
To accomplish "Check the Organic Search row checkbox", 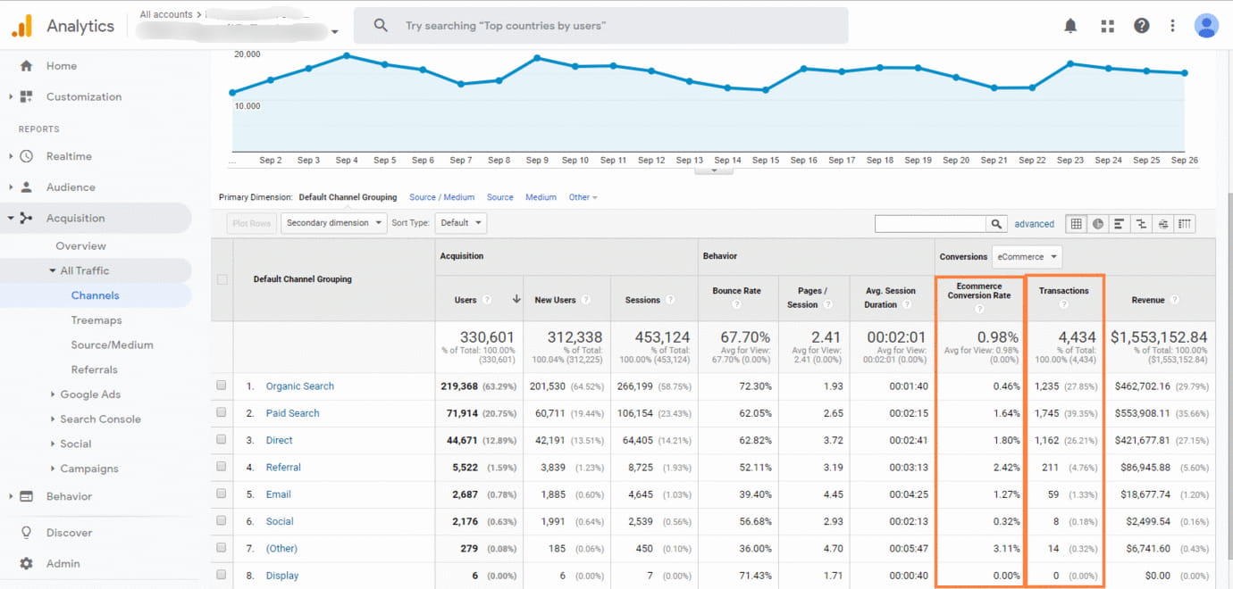I will 222,386.
